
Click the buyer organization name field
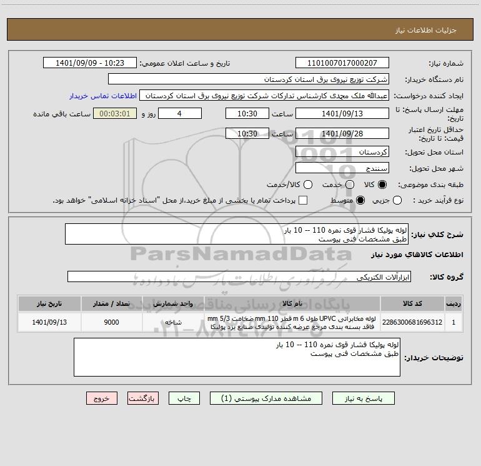(x=249, y=79)
